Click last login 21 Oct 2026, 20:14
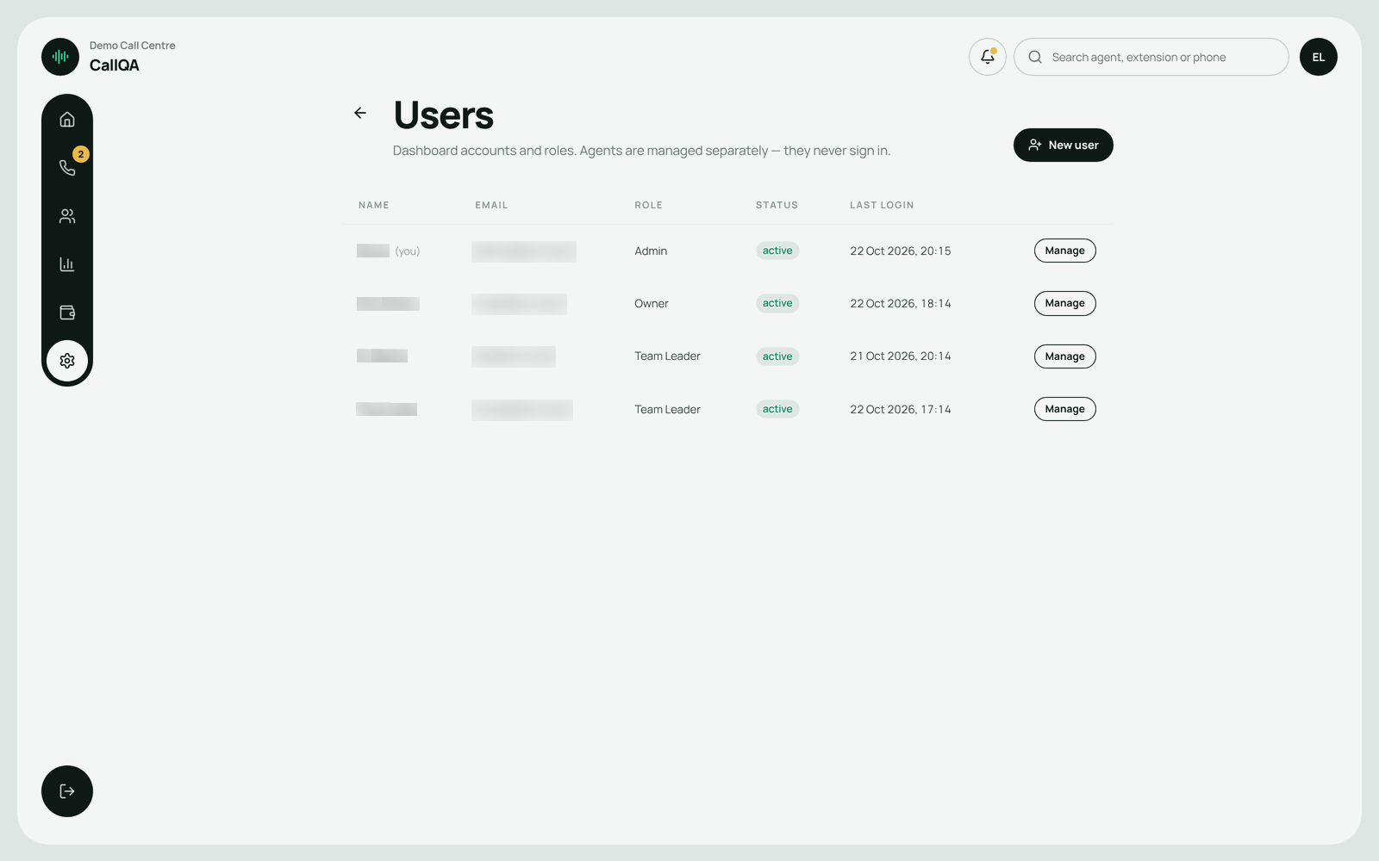 tap(901, 356)
